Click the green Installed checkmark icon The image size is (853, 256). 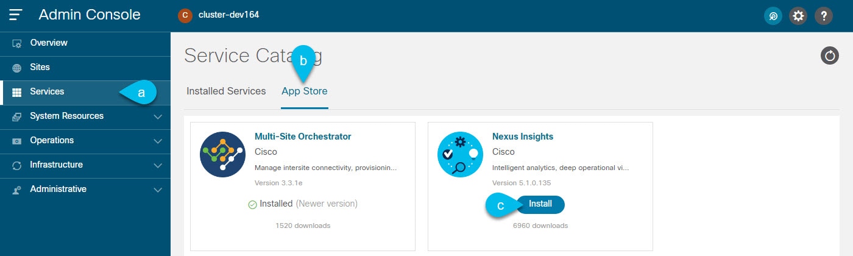tap(252, 205)
